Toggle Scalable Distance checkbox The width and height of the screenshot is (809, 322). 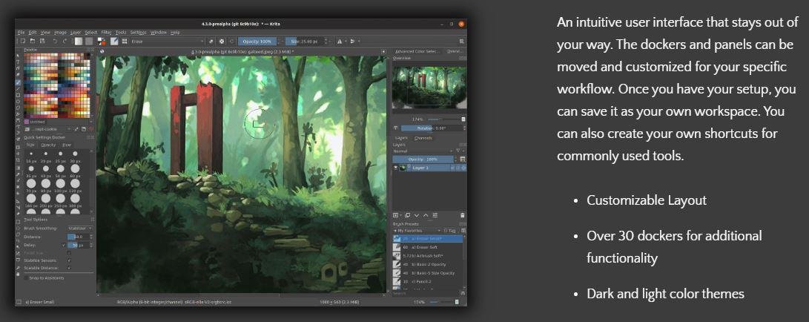[69, 268]
